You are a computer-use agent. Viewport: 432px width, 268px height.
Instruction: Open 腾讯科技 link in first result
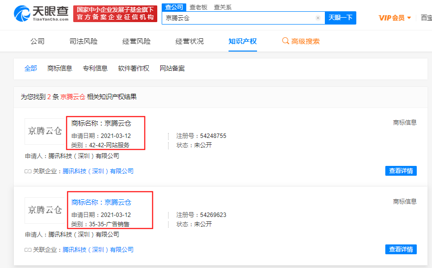pos(98,171)
